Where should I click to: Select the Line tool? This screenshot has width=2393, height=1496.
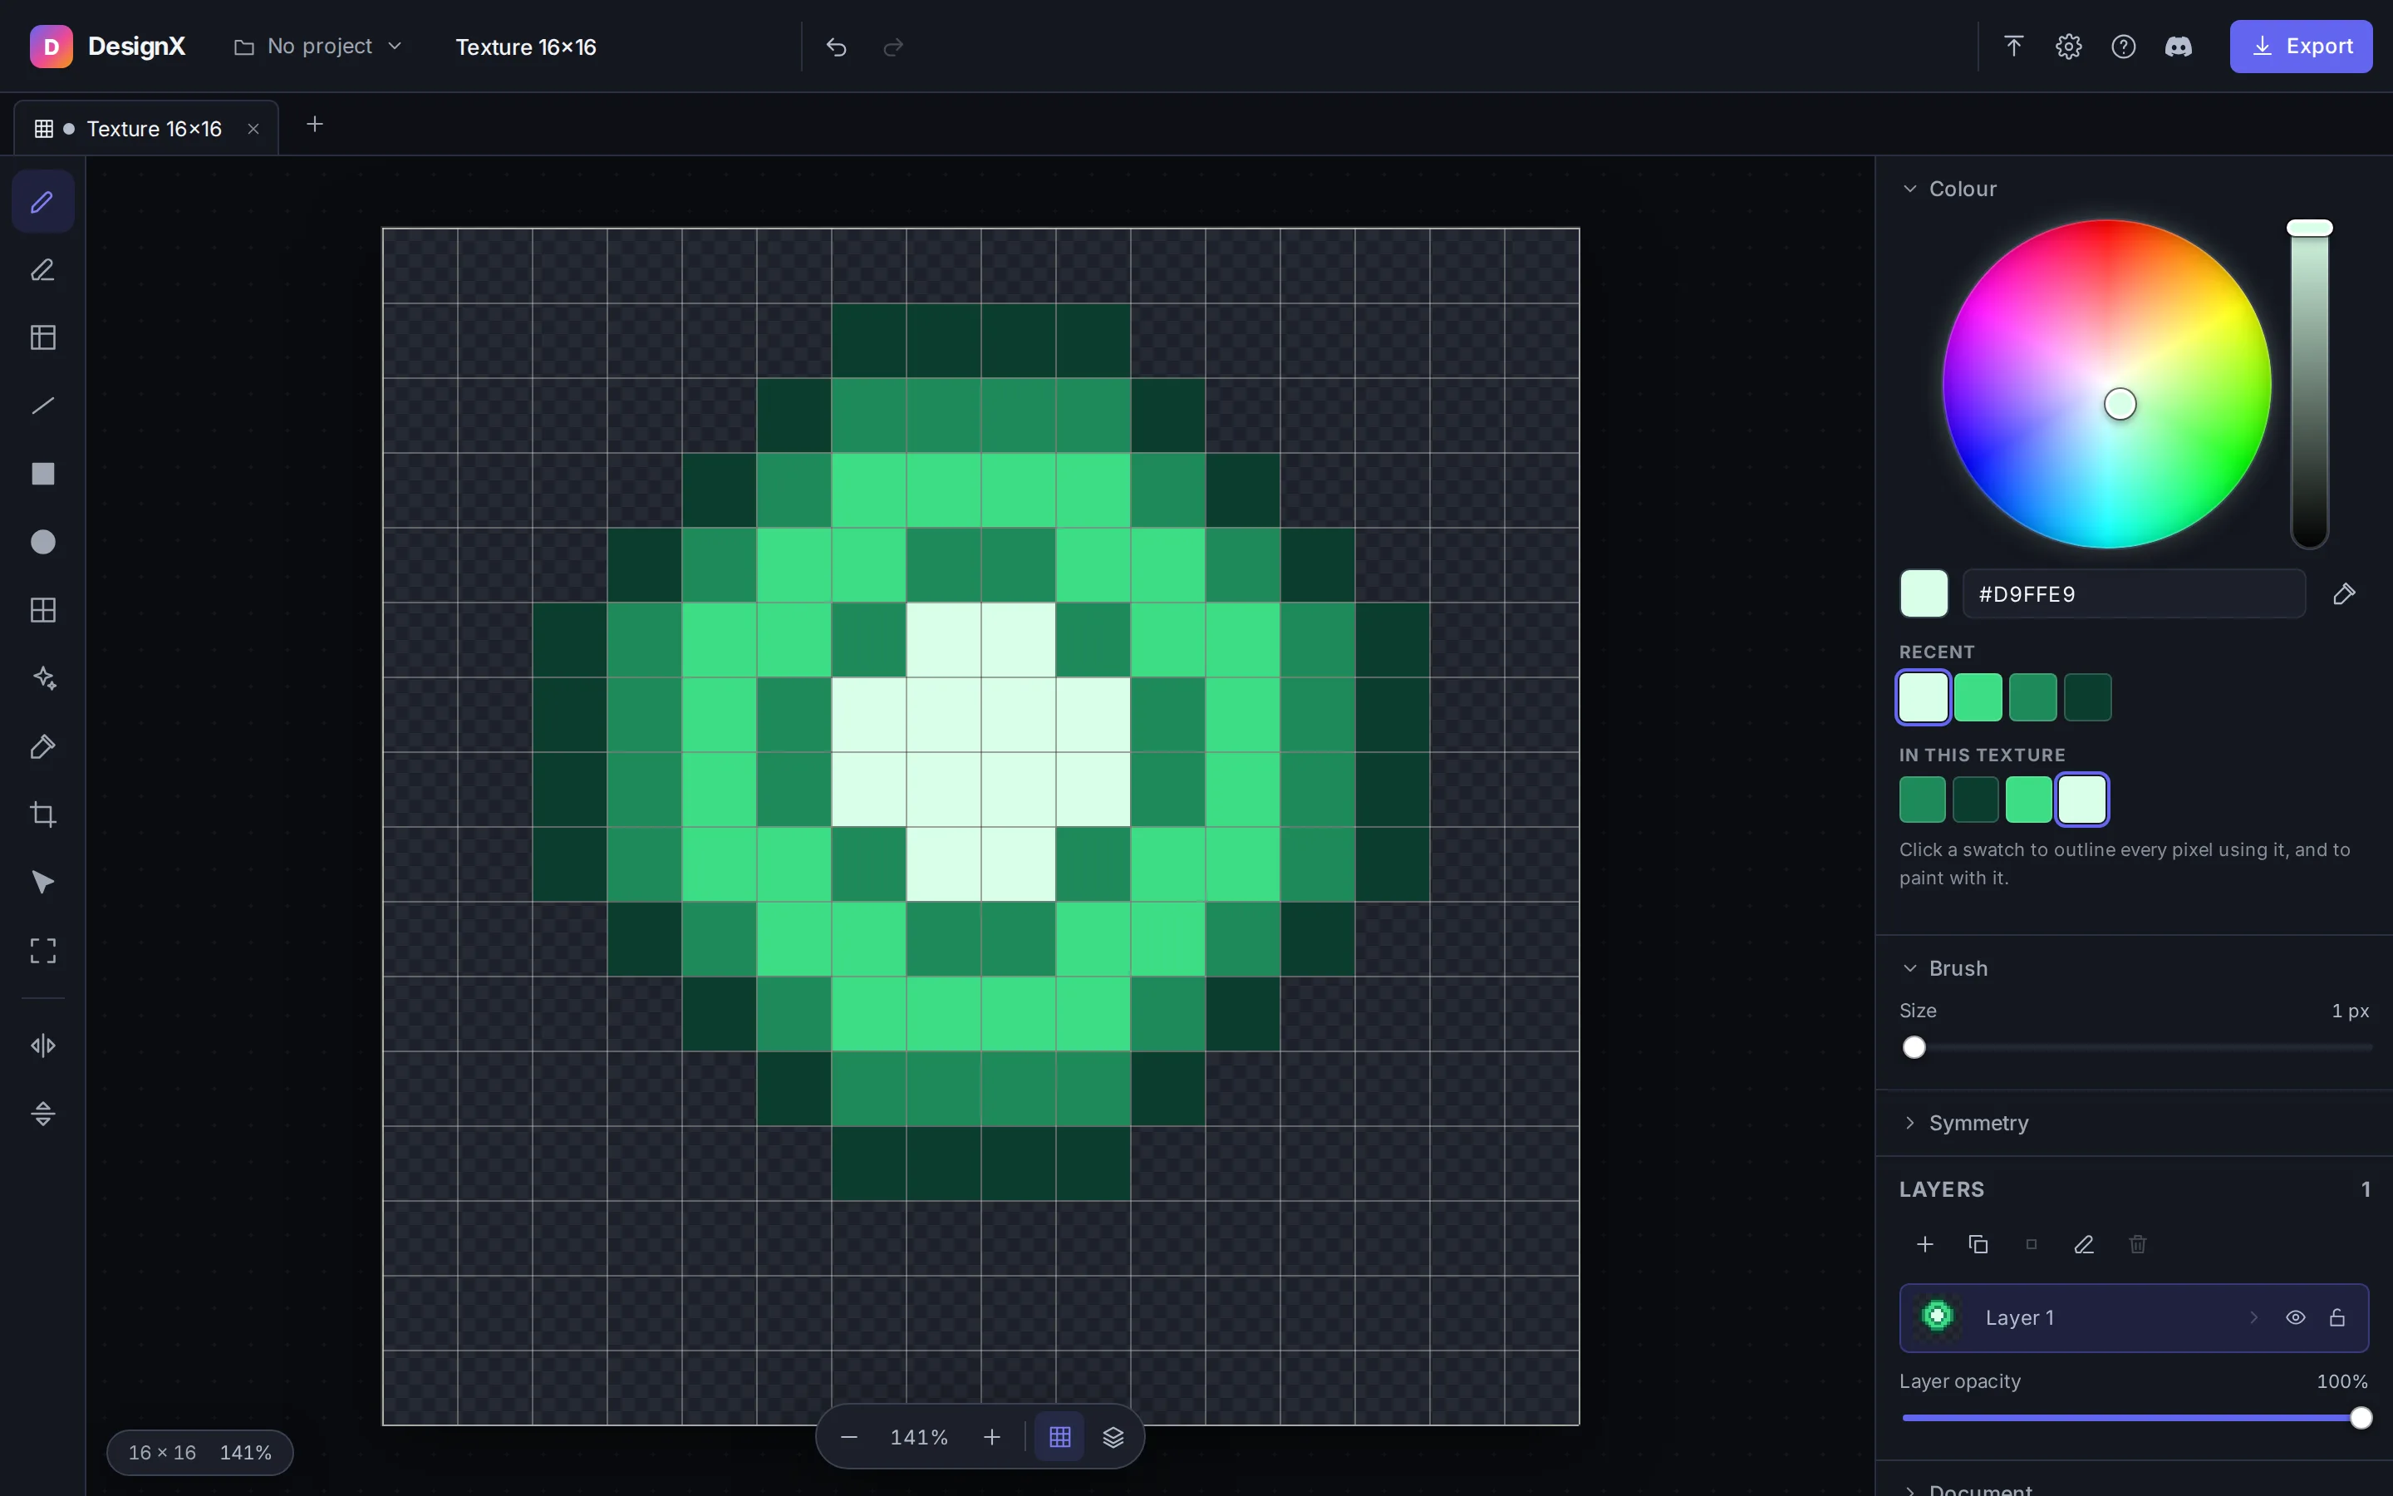42,406
